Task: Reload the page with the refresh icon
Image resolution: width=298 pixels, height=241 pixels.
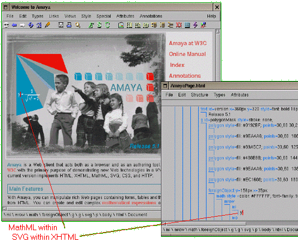Action: point(31,25)
